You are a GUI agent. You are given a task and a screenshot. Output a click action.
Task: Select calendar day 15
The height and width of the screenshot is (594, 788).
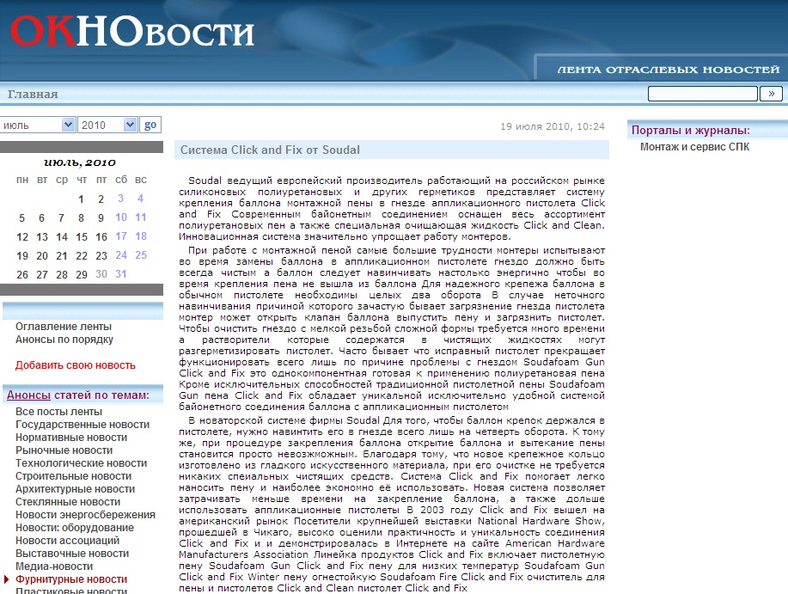coord(82,237)
